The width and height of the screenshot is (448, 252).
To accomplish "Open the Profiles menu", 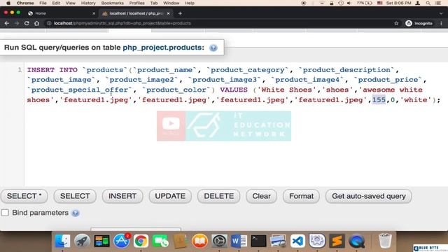I will [x=136, y=3].
